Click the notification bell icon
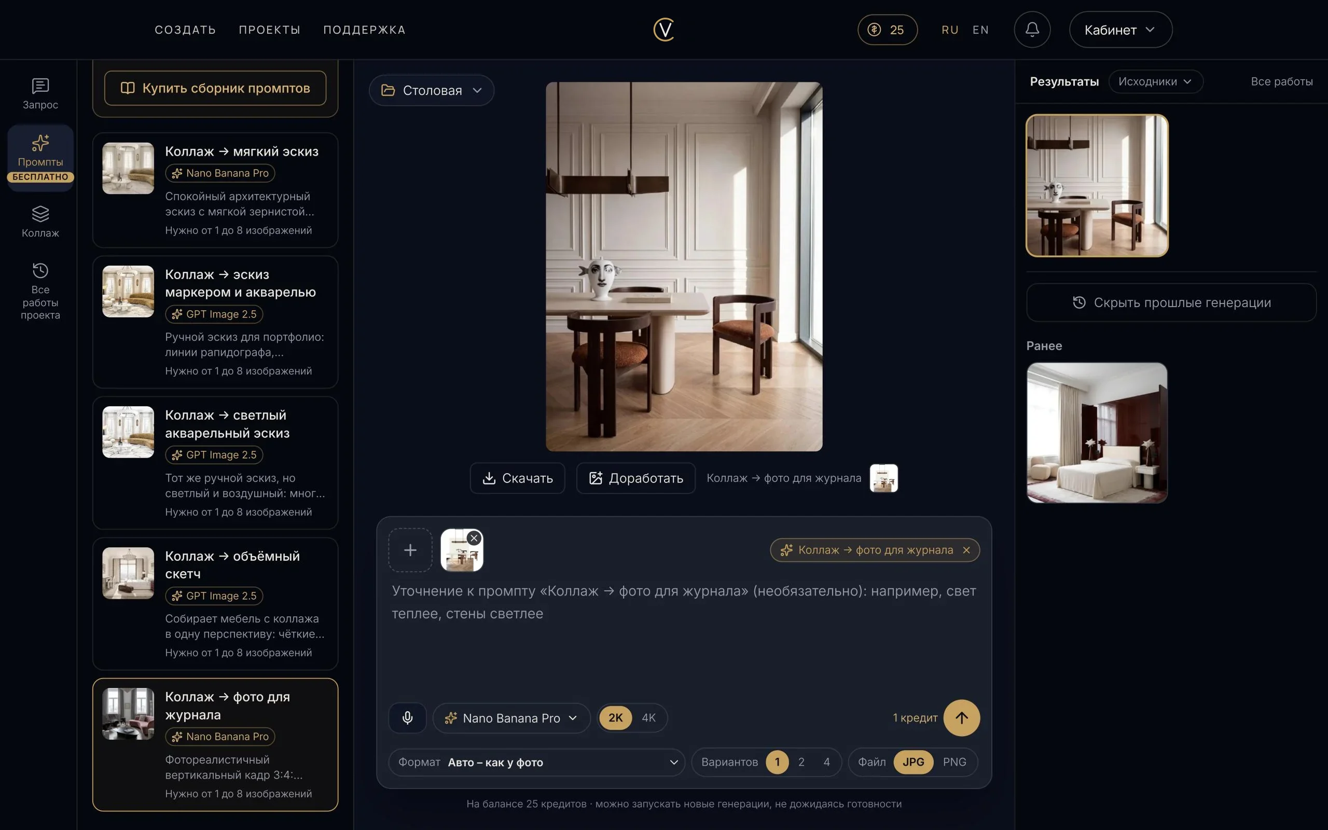The image size is (1328, 830). (1032, 30)
